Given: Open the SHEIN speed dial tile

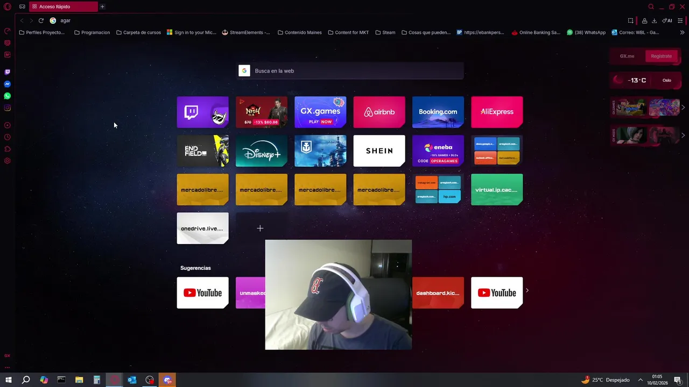Looking at the screenshot, I should [379, 151].
